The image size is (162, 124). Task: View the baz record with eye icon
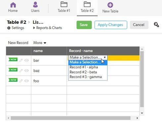[26, 70]
